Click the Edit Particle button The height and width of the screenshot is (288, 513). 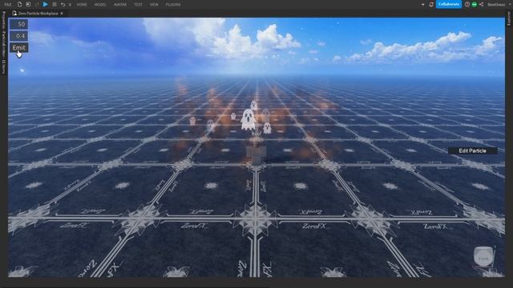coord(472,150)
